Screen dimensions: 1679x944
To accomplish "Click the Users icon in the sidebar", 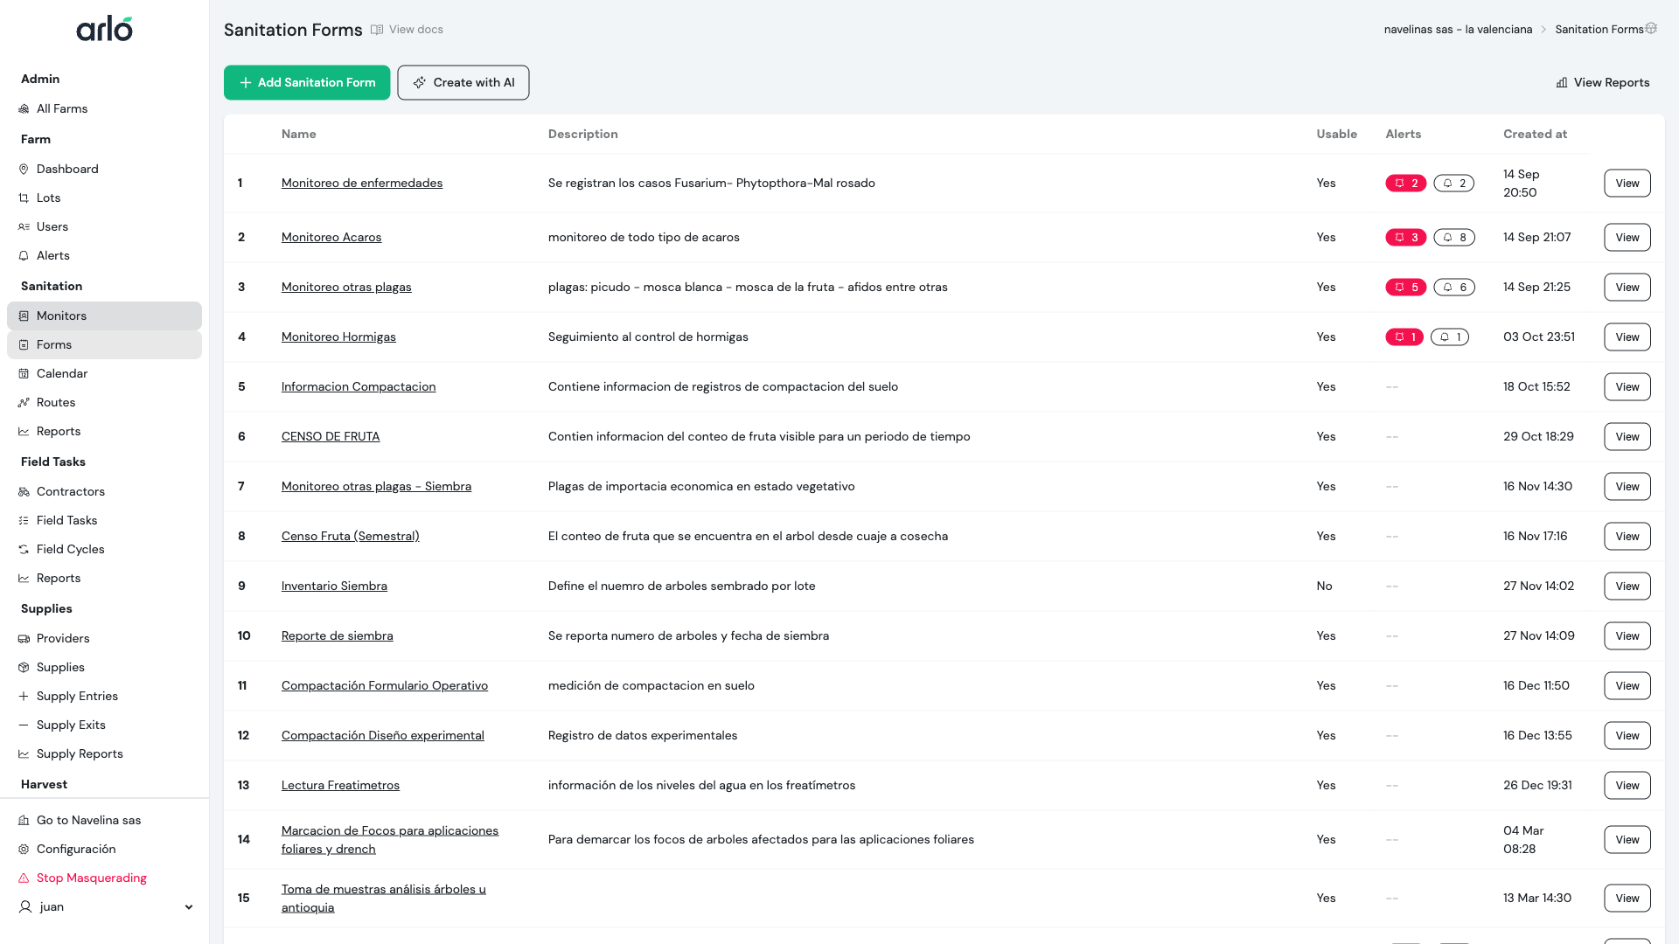I will click(x=24, y=226).
